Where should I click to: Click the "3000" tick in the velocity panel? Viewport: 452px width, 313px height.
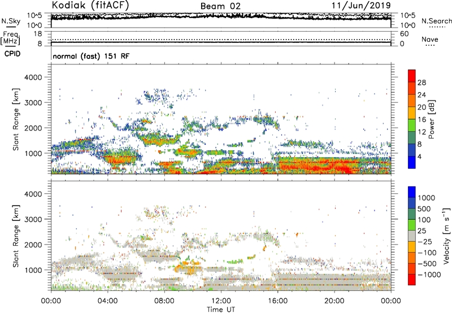tap(33, 220)
